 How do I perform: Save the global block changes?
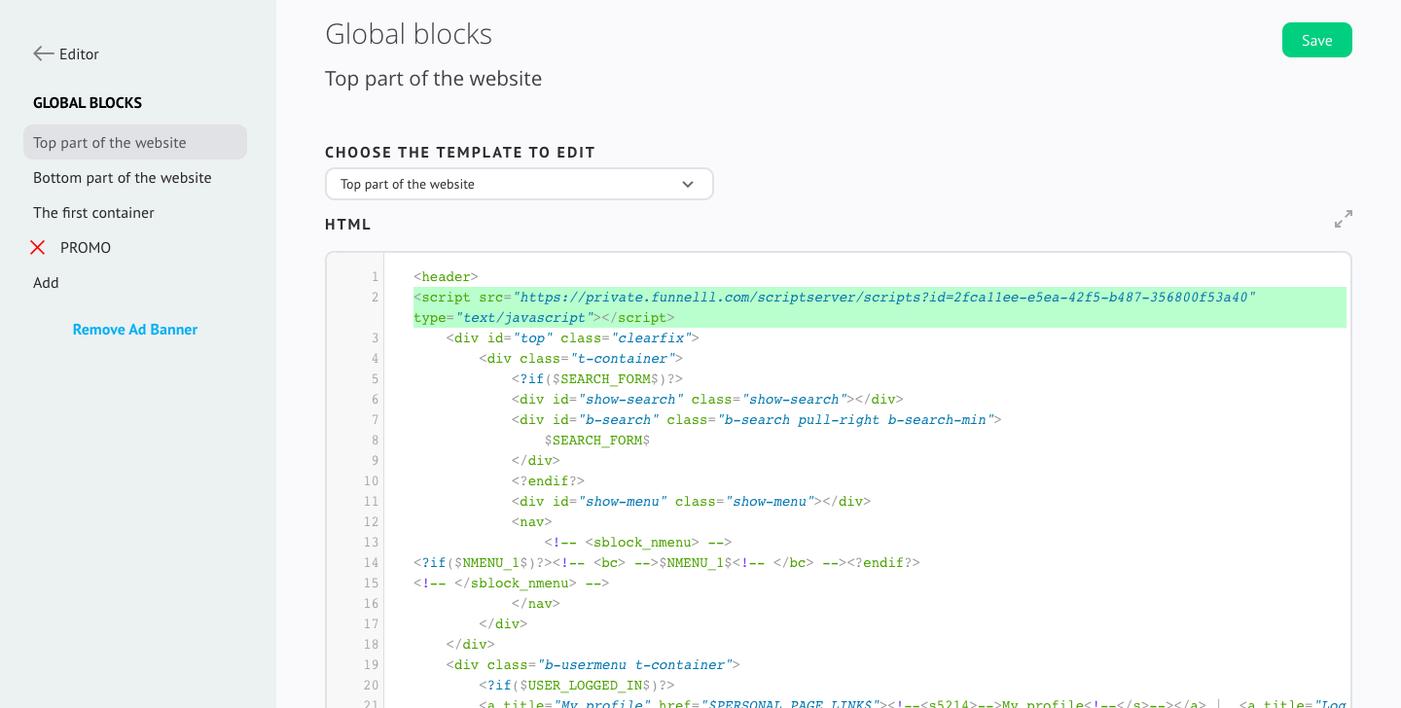pyautogui.click(x=1316, y=40)
